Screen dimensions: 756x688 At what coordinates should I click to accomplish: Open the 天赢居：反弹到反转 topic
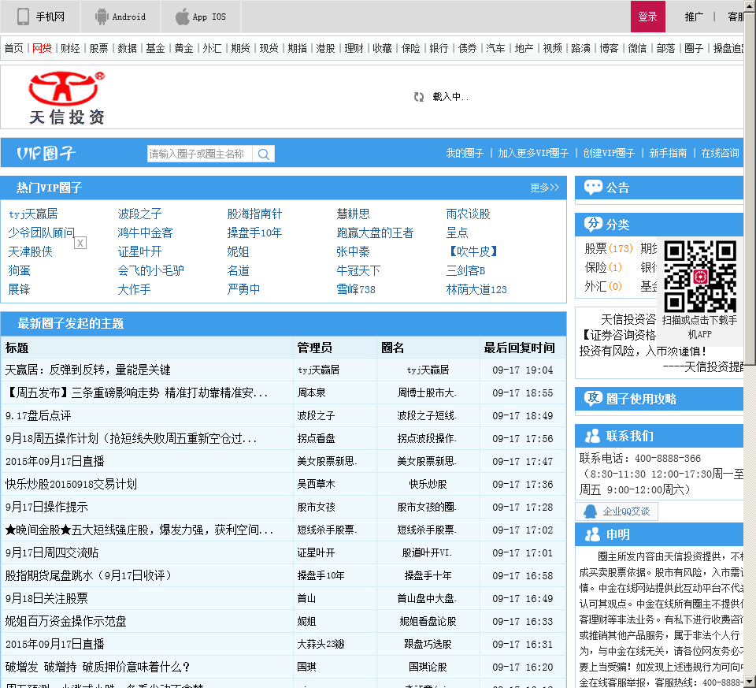click(88, 370)
